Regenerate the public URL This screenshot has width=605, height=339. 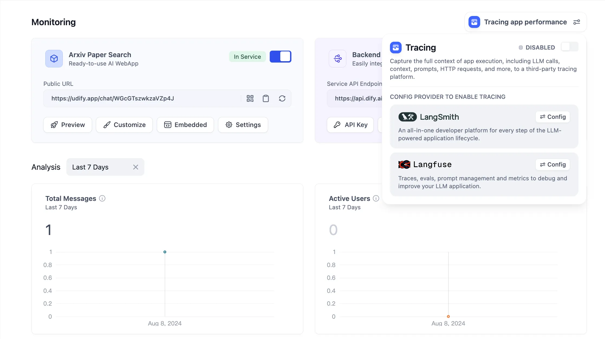tap(282, 98)
